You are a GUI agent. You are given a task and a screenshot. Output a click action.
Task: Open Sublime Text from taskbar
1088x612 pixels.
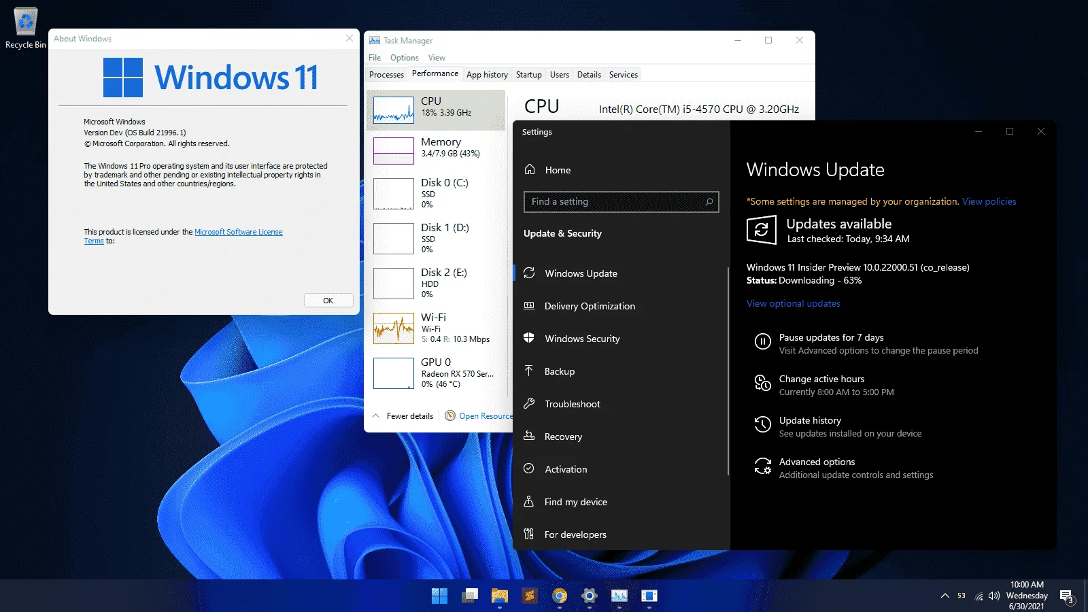coord(530,596)
